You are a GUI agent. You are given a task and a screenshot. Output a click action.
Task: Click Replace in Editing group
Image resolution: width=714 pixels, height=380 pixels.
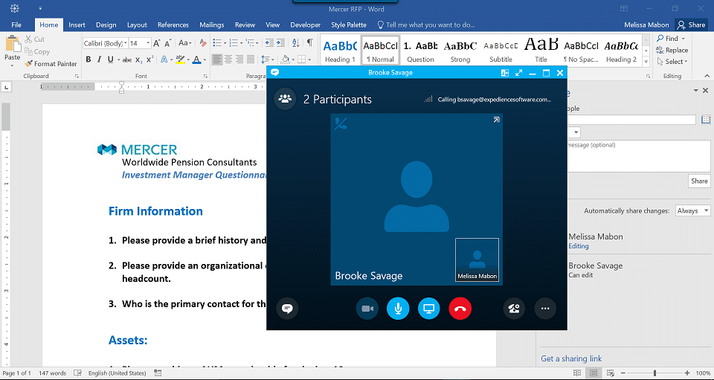672,51
